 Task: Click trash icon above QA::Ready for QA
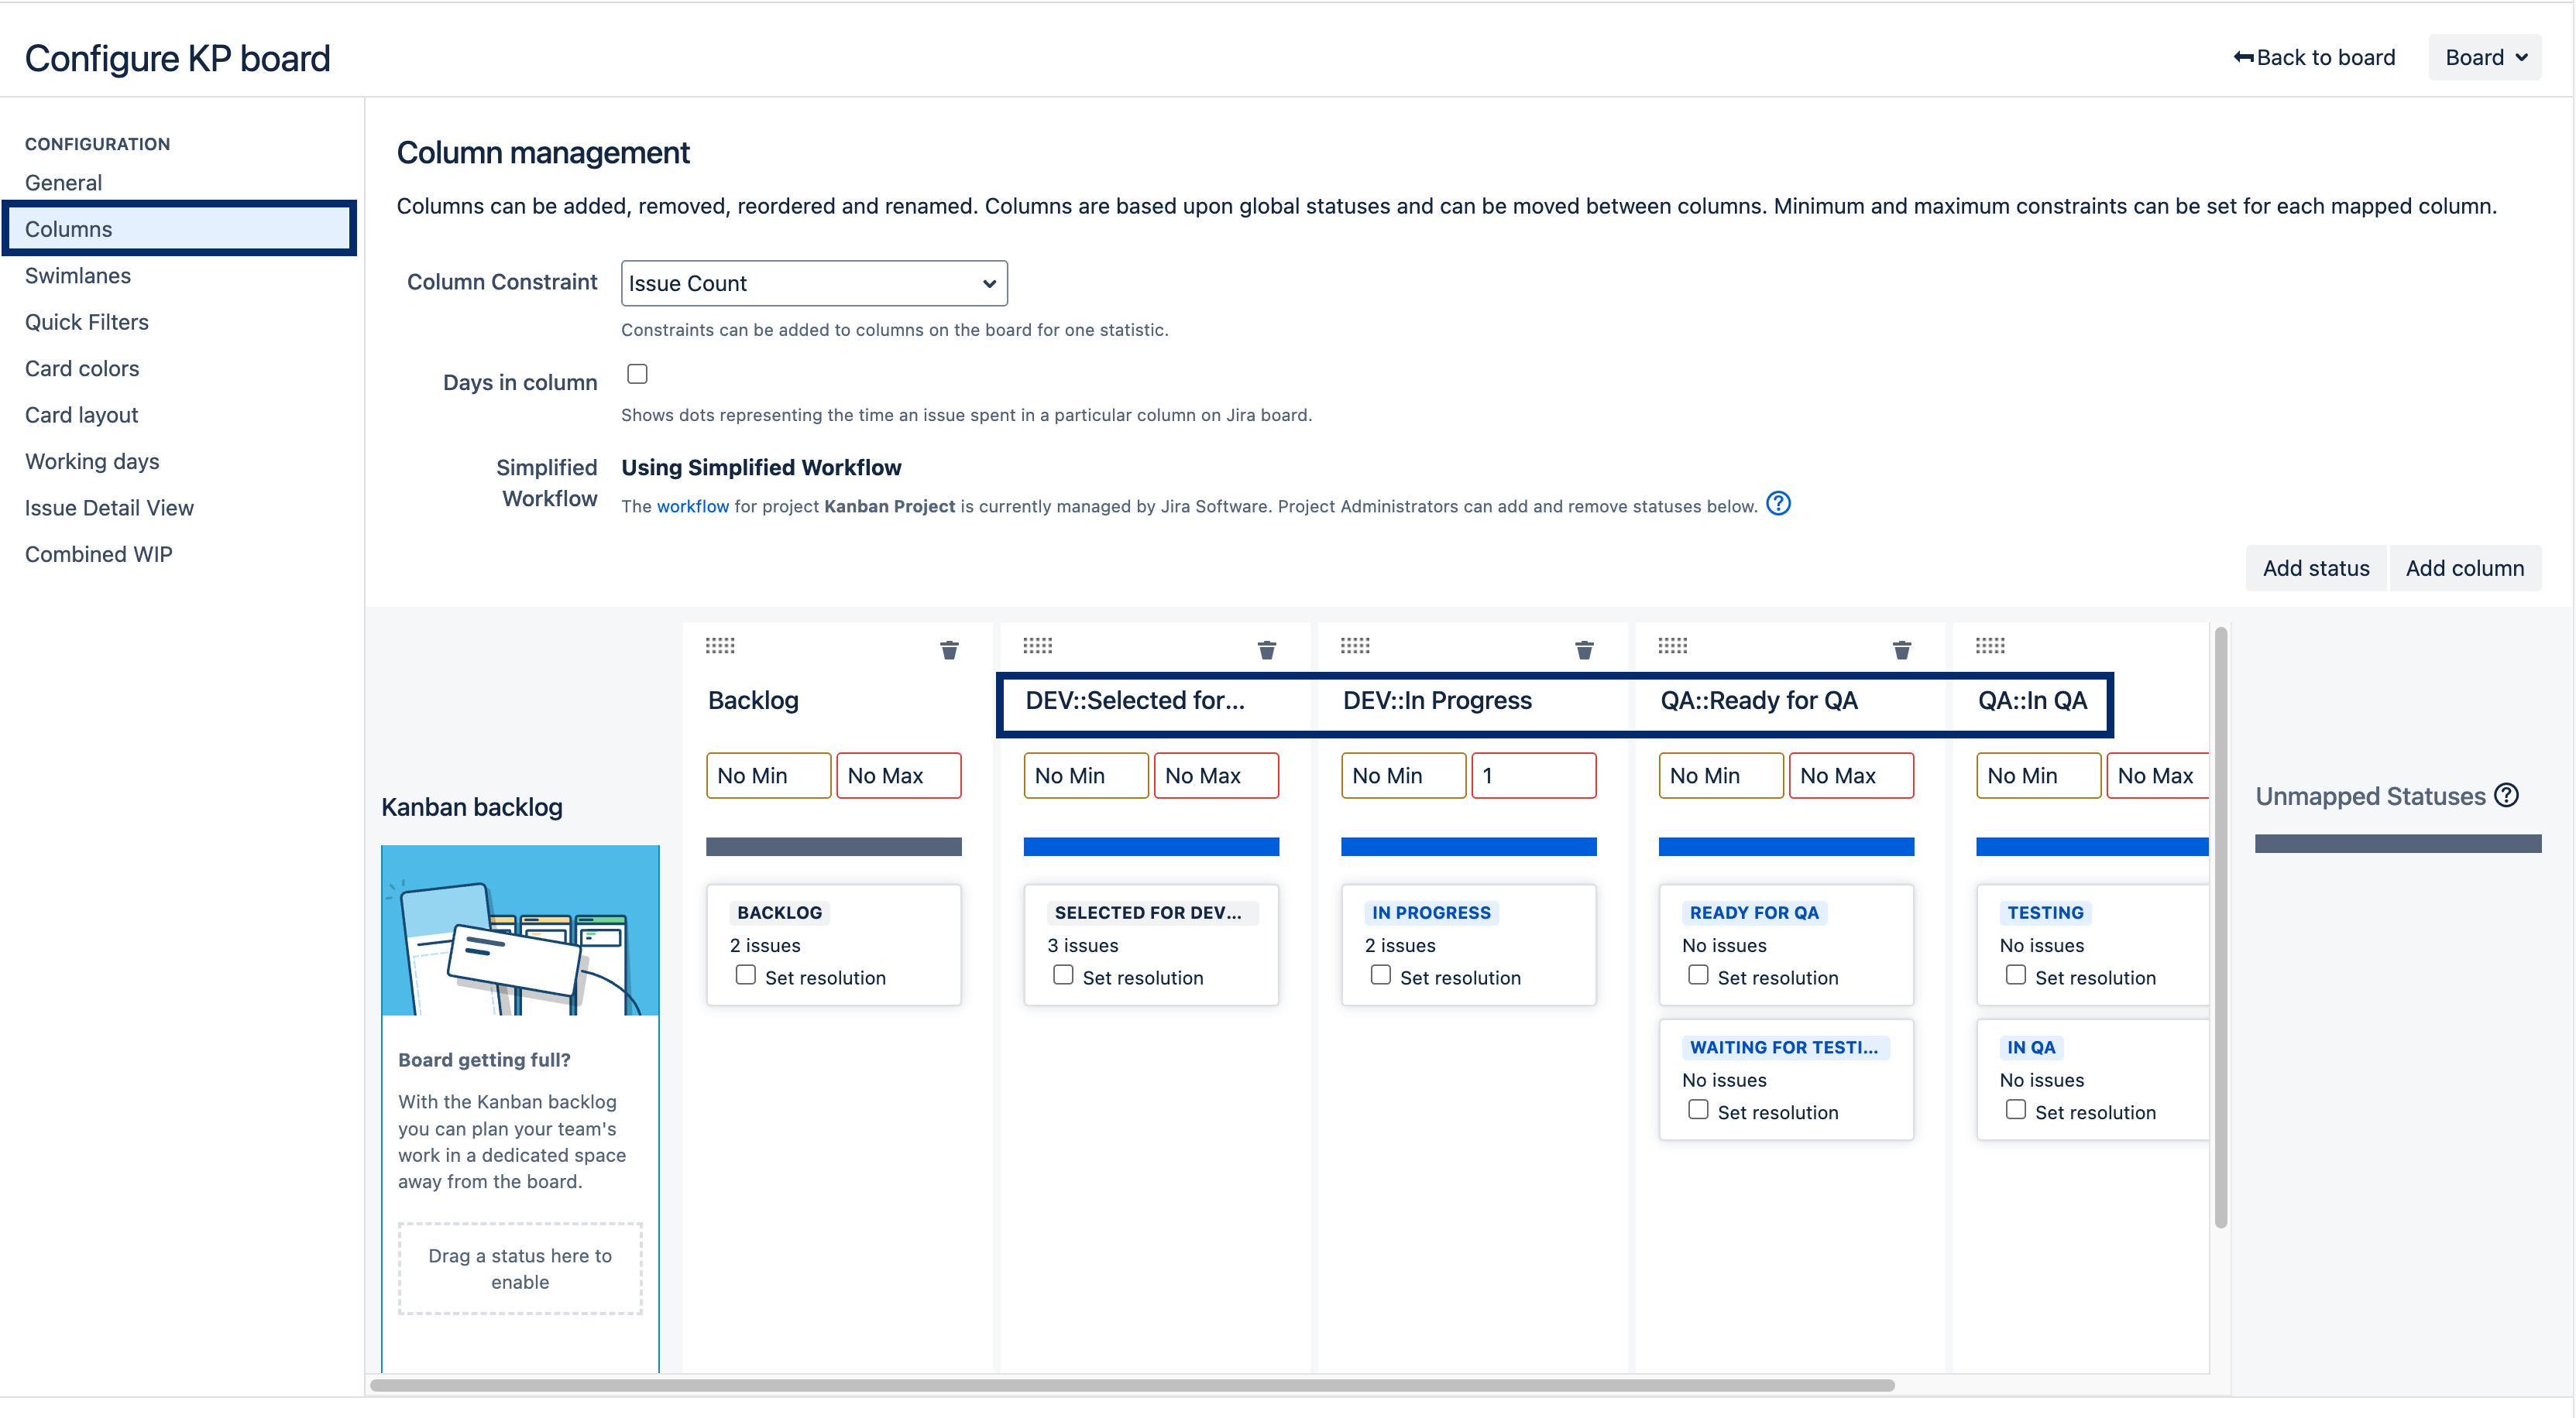pos(1901,650)
